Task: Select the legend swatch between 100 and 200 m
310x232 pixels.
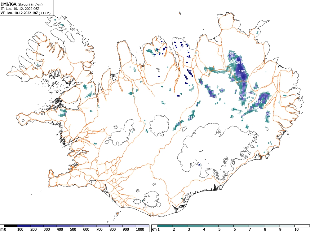Action: coord(24,226)
